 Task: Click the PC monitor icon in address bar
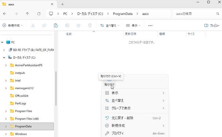tap(51, 14)
